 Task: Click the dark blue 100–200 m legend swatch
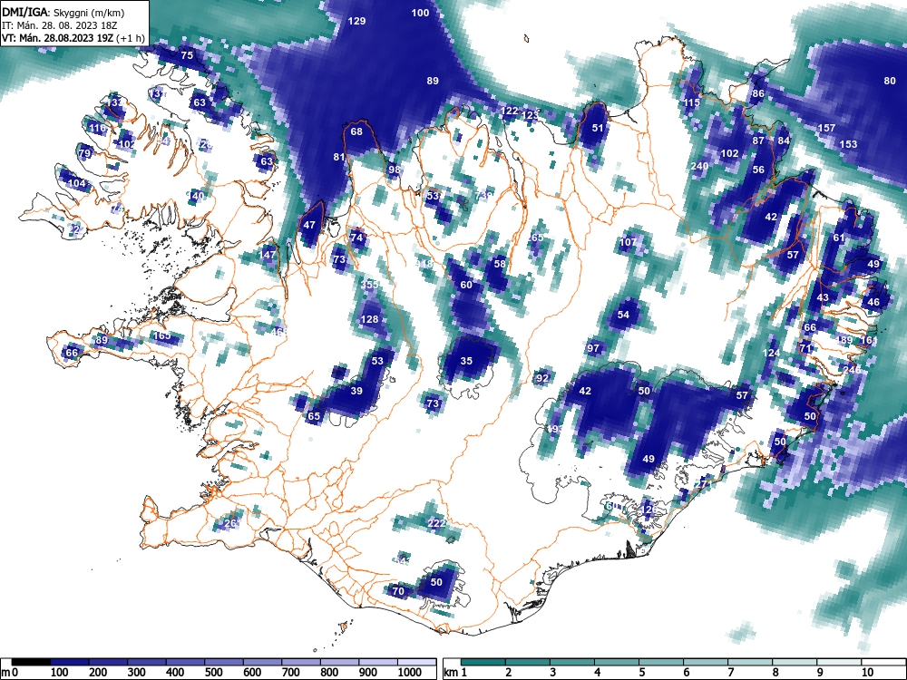tap(70, 662)
